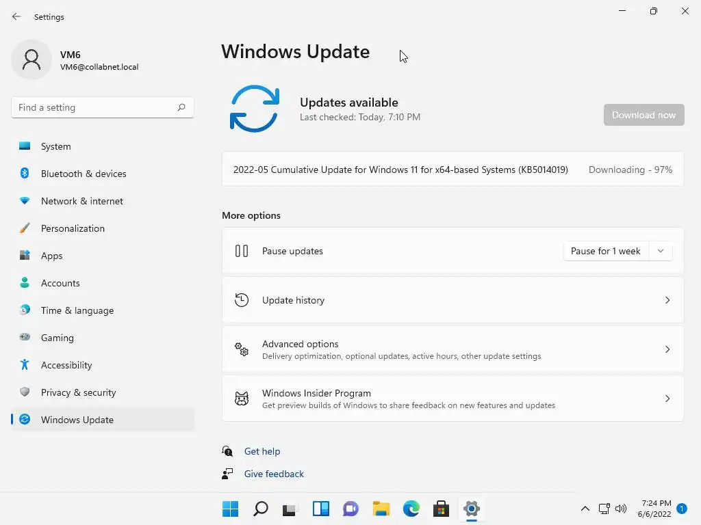Expand the Update history chevron
Image resolution: width=701 pixels, height=525 pixels.
[x=667, y=300]
